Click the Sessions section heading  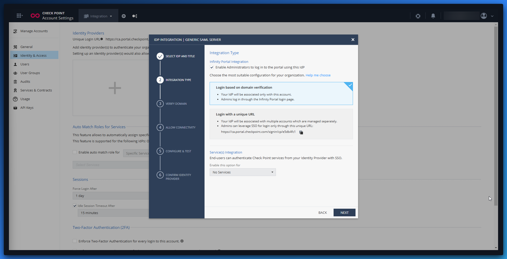(x=80, y=180)
